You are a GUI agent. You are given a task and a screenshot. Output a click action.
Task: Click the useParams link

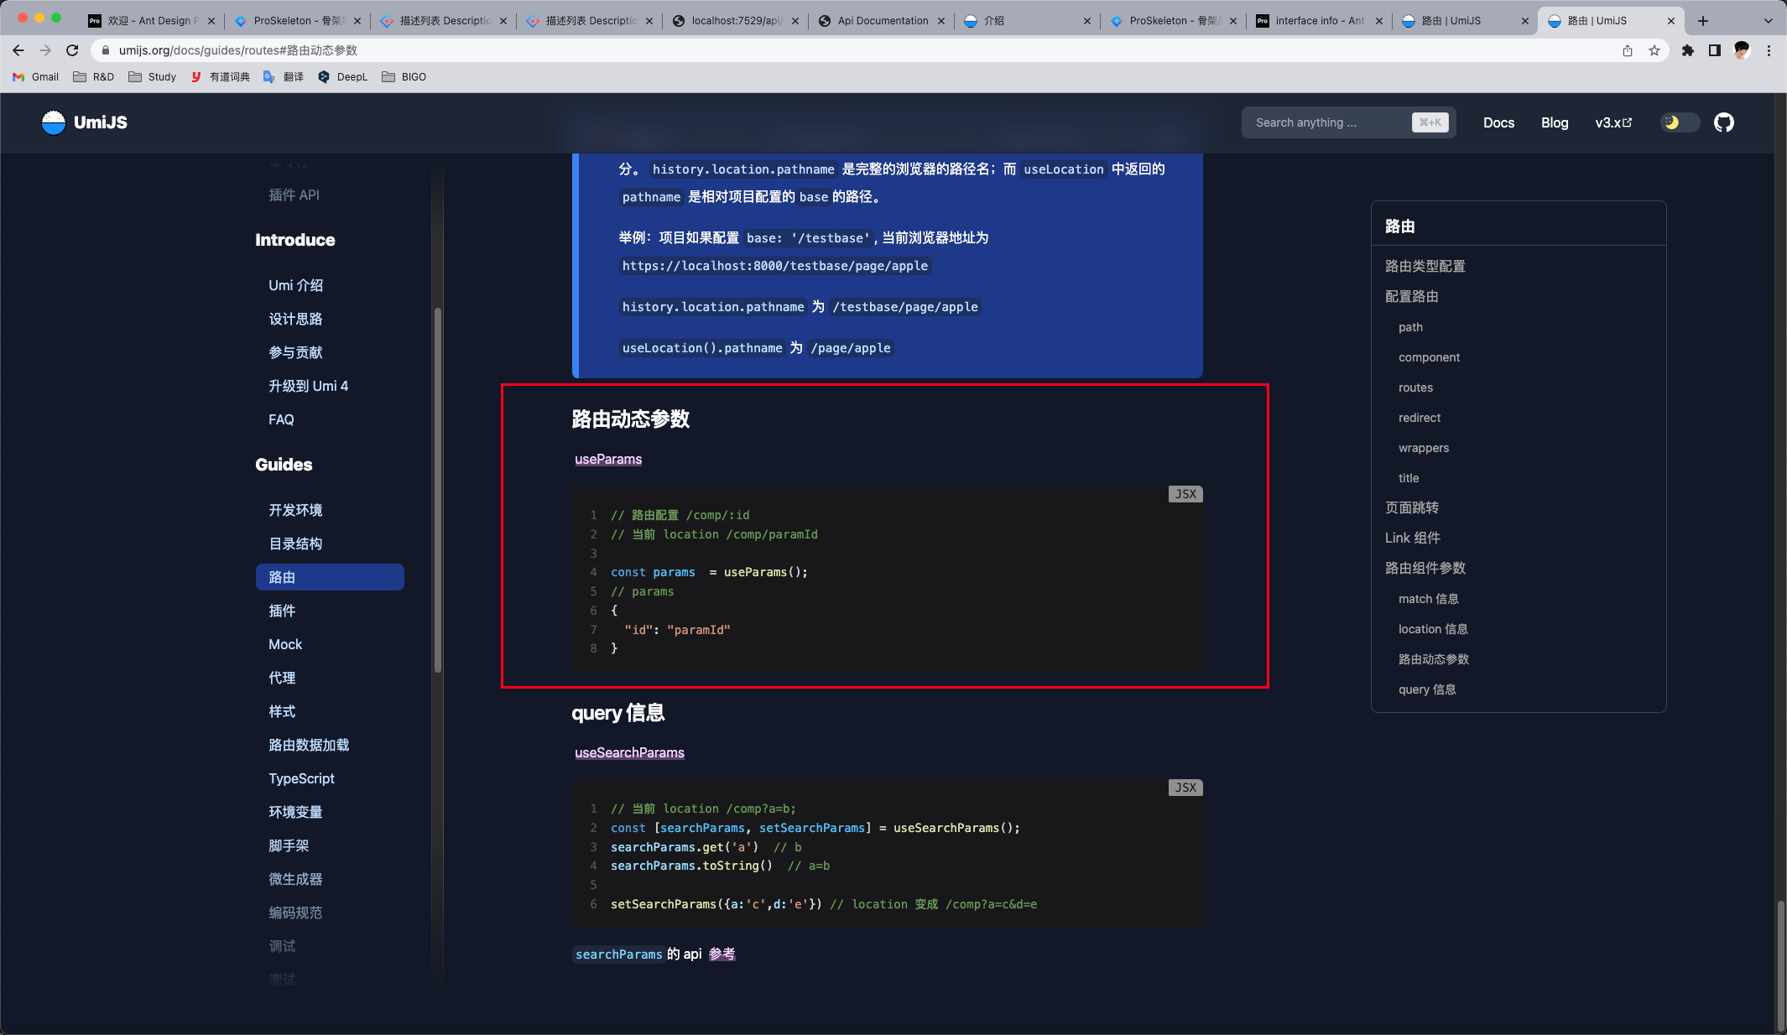607,459
